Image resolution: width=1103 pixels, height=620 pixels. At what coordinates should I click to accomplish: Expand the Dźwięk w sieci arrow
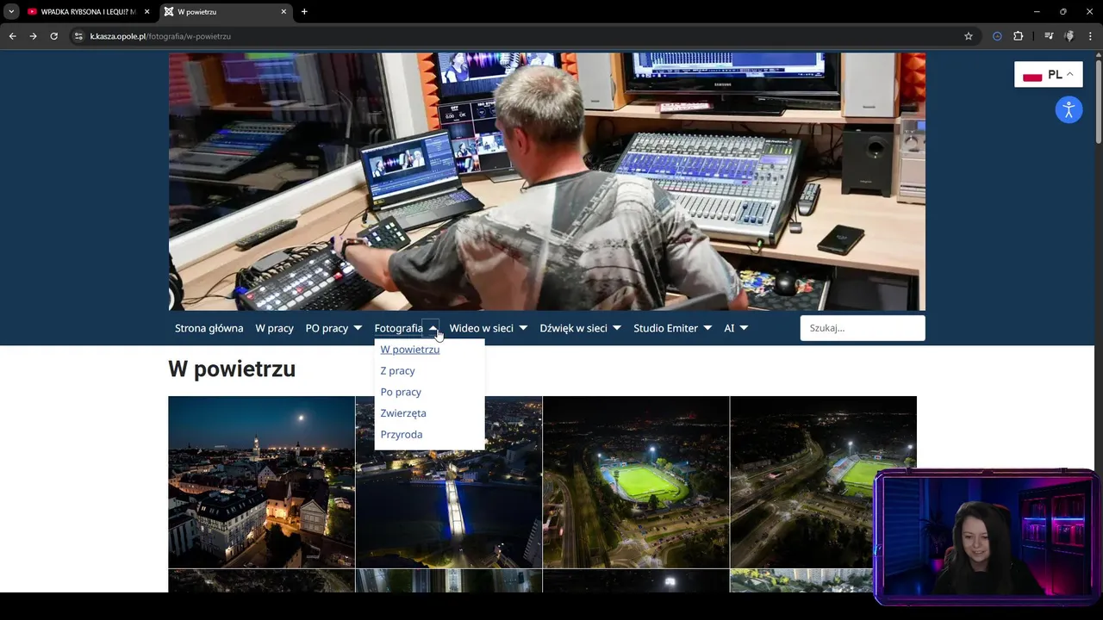[x=617, y=328]
